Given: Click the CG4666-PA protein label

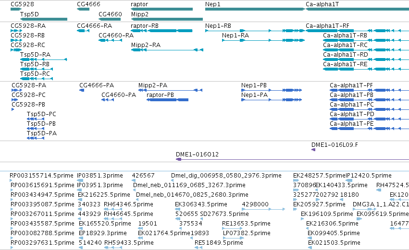Looking at the screenshot, I should (97, 85).
